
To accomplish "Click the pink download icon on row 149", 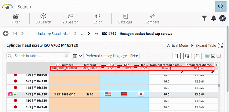I will click(x=10, y=94).
